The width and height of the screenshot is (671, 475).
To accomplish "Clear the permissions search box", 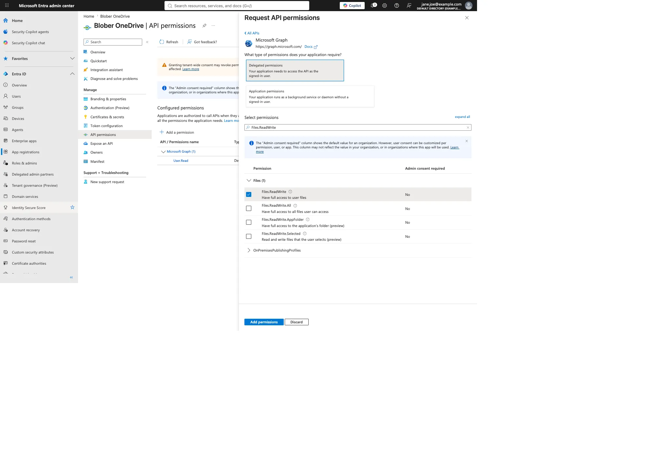I will 468,127.
